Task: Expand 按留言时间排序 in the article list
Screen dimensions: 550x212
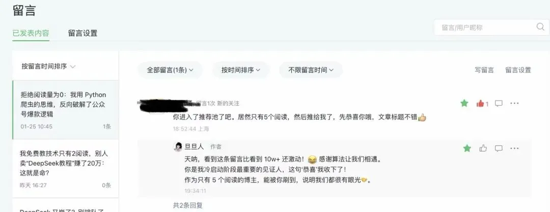Action: tap(48, 66)
